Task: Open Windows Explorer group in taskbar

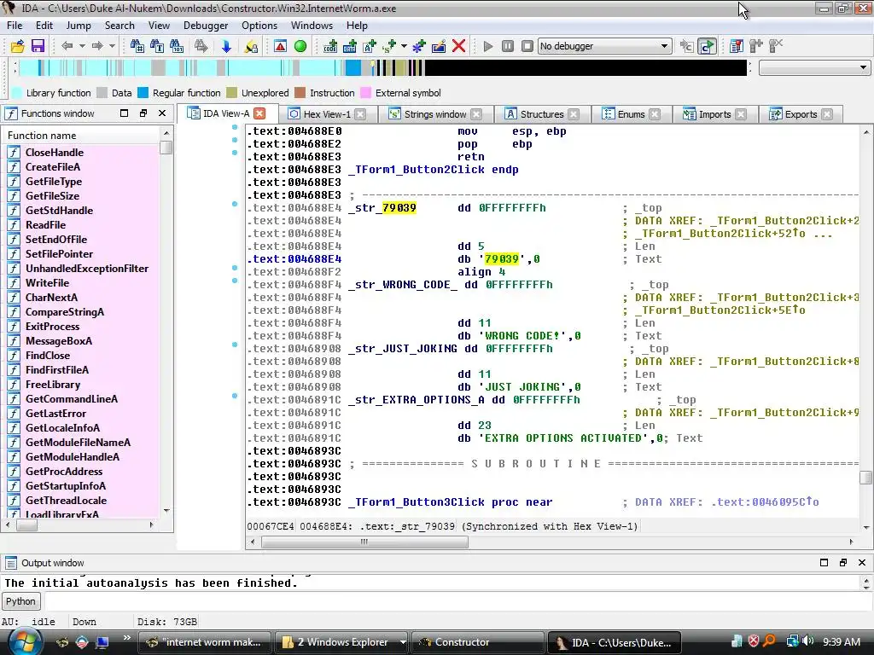Action: pyautogui.click(x=341, y=642)
